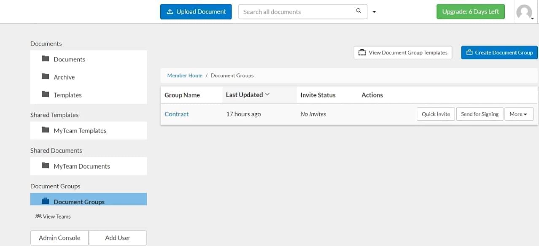Click the Templates folder icon
Screen dimensions: 539x246
coord(46,94)
